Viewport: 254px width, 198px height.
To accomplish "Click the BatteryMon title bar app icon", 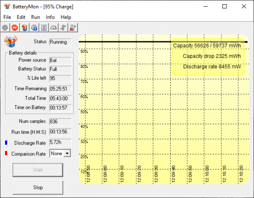I will coord(7,6).
